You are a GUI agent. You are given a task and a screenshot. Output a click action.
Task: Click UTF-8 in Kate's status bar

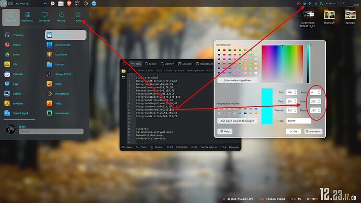click(x=223, y=148)
